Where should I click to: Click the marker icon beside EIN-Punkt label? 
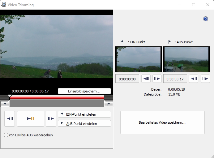[x=122, y=42]
